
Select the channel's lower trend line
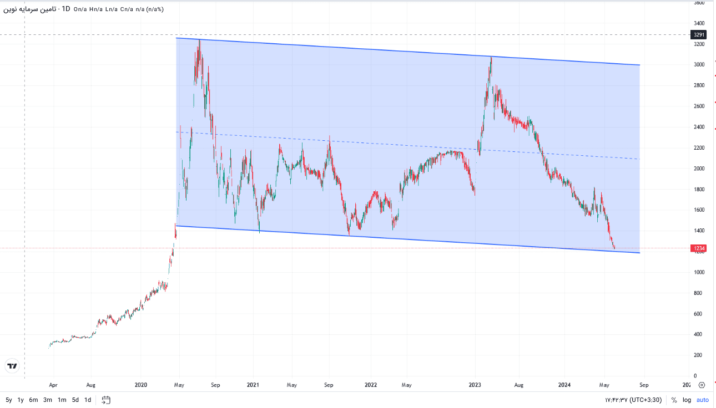pyautogui.click(x=408, y=239)
